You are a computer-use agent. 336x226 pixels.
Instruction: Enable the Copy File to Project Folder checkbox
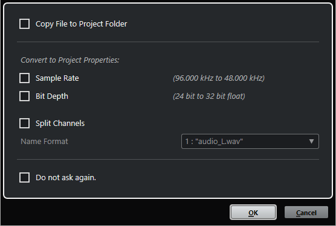(x=24, y=24)
